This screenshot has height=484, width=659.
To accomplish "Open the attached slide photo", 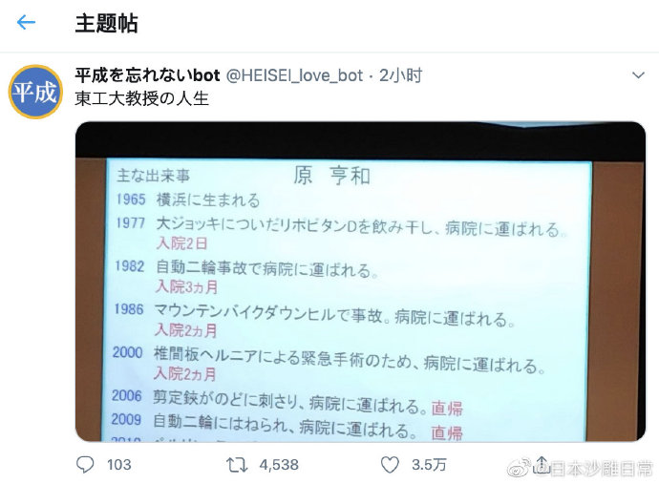I will (x=360, y=282).
